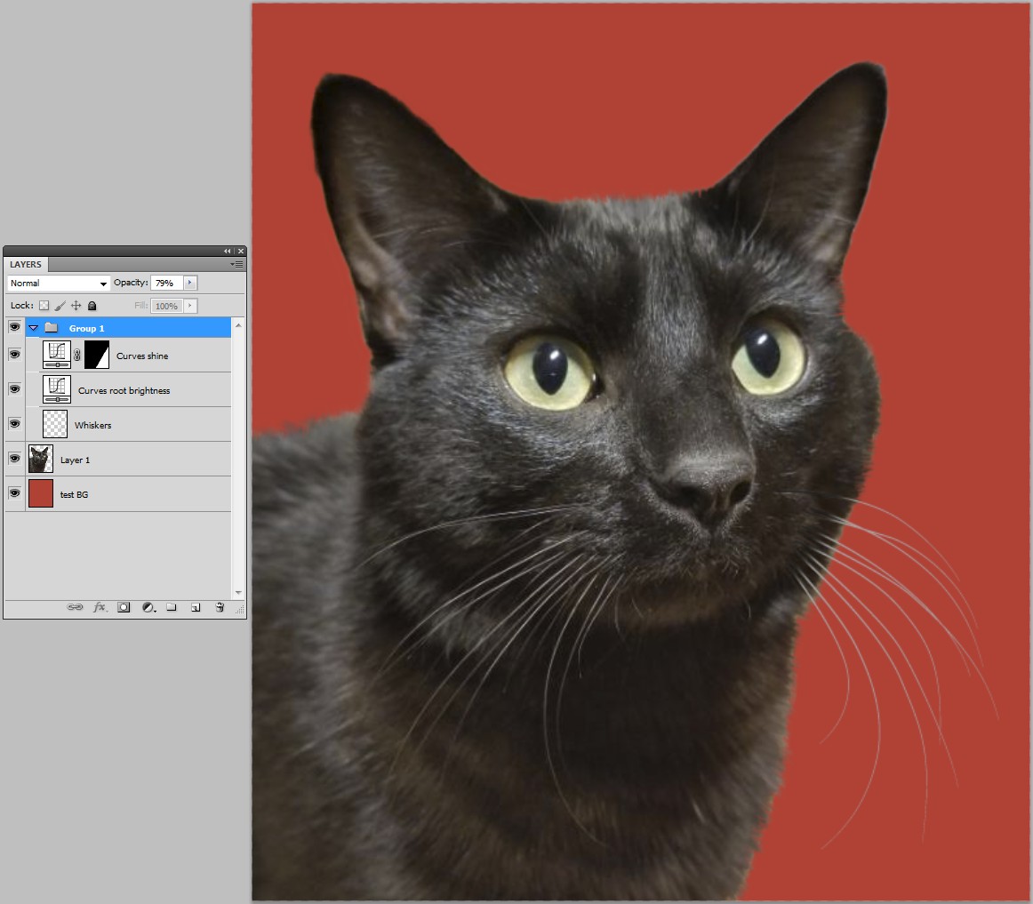Toggle visibility of the Whiskers layer
1033x904 pixels.
click(x=14, y=424)
